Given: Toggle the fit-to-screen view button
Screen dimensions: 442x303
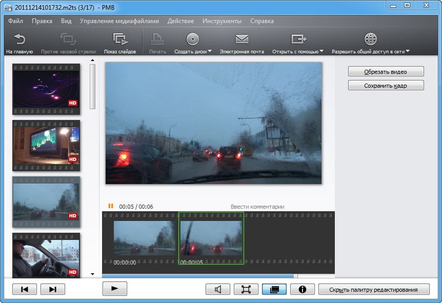Looking at the screenshot, I should pos(246,289).
